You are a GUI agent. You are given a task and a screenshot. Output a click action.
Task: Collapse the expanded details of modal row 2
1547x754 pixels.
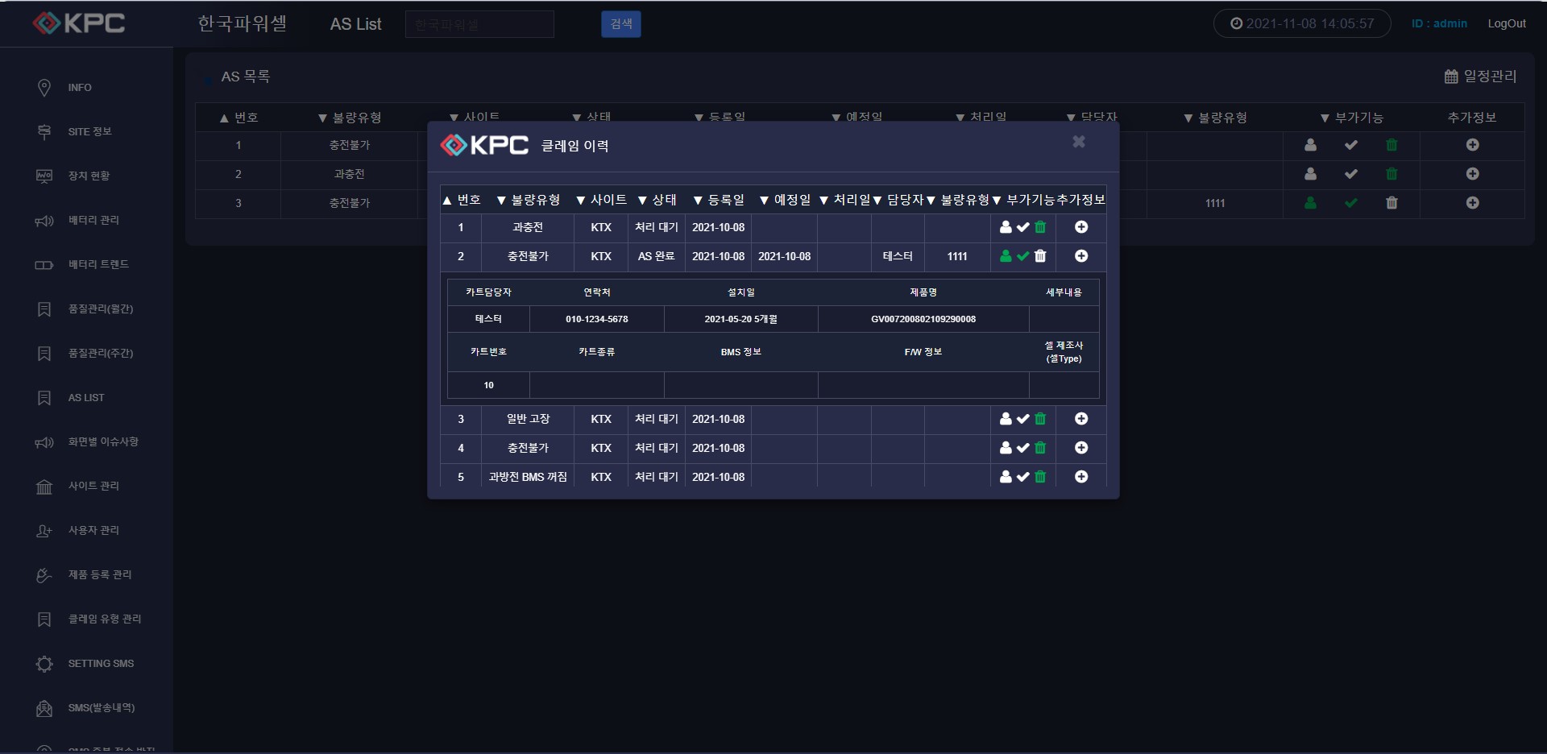click(x=1081, y=256)
